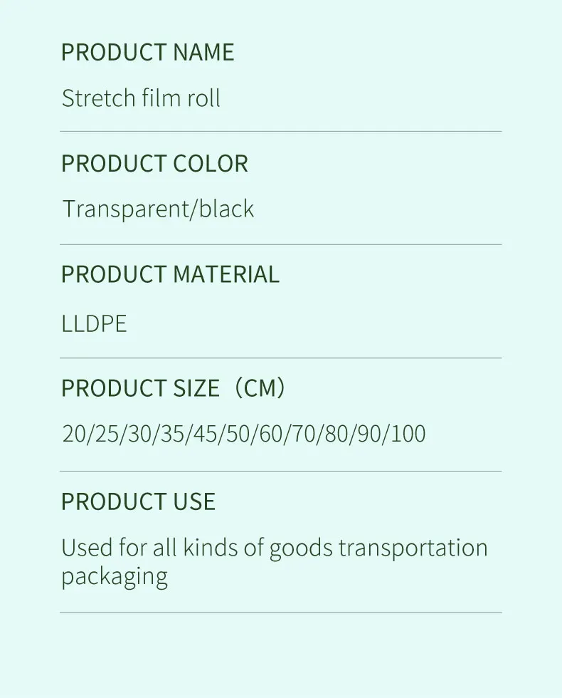
Task: Click the PRODUCT NAME heading
Action: 147,52
